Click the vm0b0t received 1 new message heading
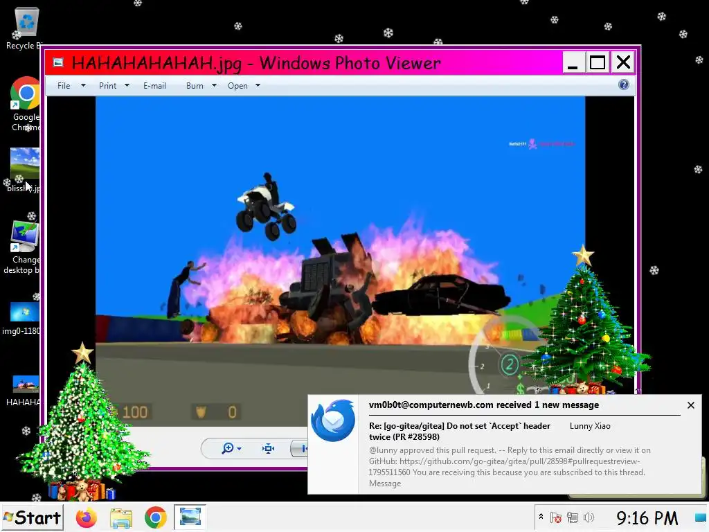Image resolution: width=709 pixels, height=532 pixels. pyautogui.click(x=484, y=405)
